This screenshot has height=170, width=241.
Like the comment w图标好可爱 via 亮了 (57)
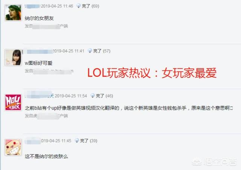tap(102, 51)
